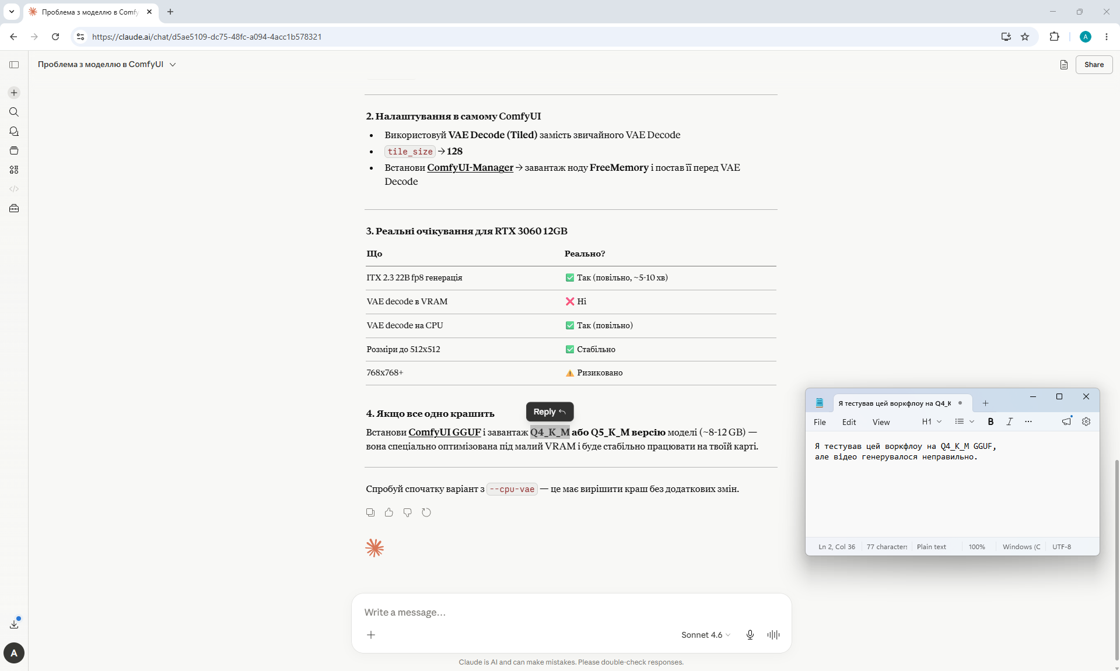Open the zoom level 100% in Notepad

coord(977,547)
